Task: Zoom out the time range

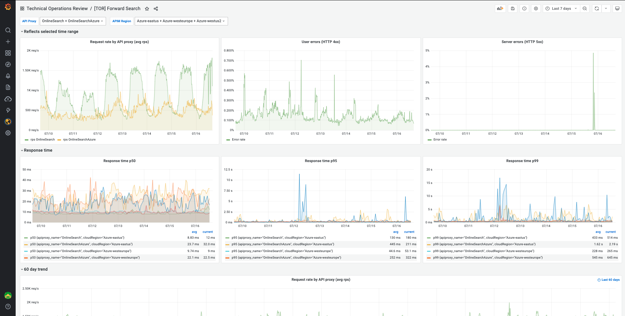Action: pos(585,9)
